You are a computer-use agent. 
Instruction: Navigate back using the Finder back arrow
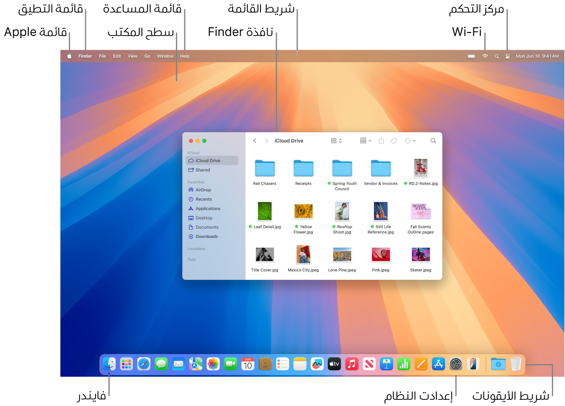click(254, 140)
